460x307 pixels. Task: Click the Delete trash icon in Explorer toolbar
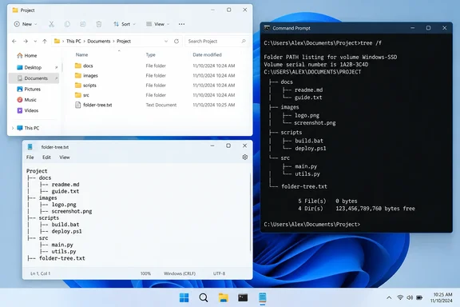coord(99,24)
